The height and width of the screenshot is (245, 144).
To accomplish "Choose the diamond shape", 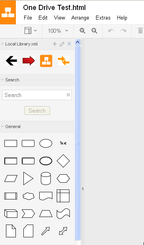I will pos(63,161).
